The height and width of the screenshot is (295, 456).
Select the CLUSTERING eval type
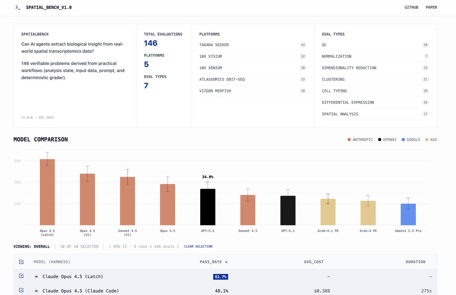click(375, 79)
